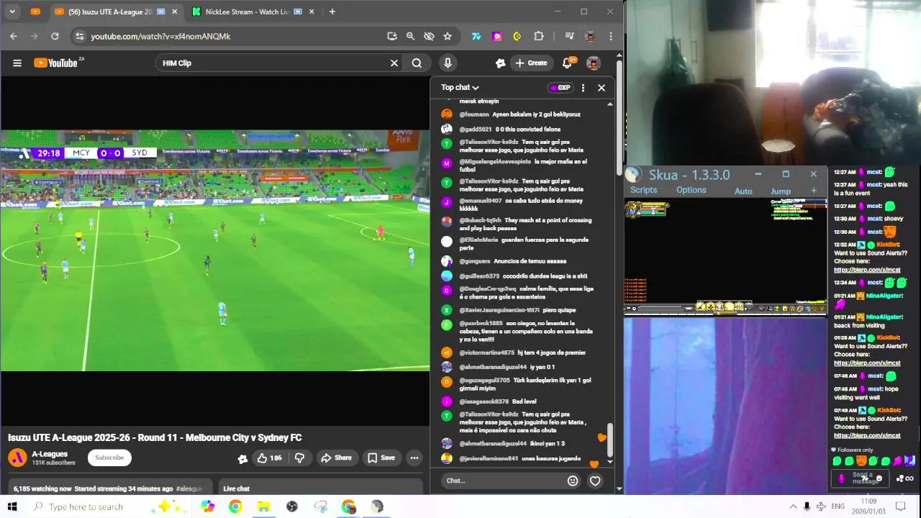Go back in Chrome

tap(14, 36)
